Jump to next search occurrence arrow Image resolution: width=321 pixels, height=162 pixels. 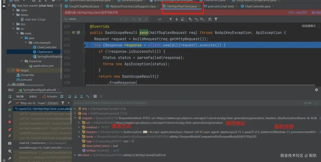tap(177, 19)
